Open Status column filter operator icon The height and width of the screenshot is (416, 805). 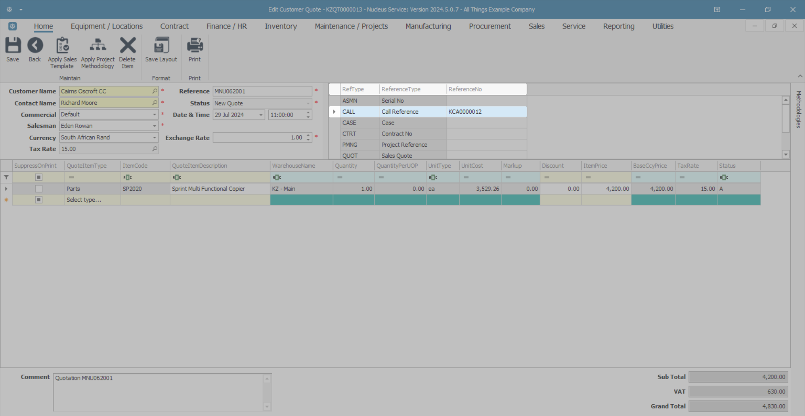(724, 177)
